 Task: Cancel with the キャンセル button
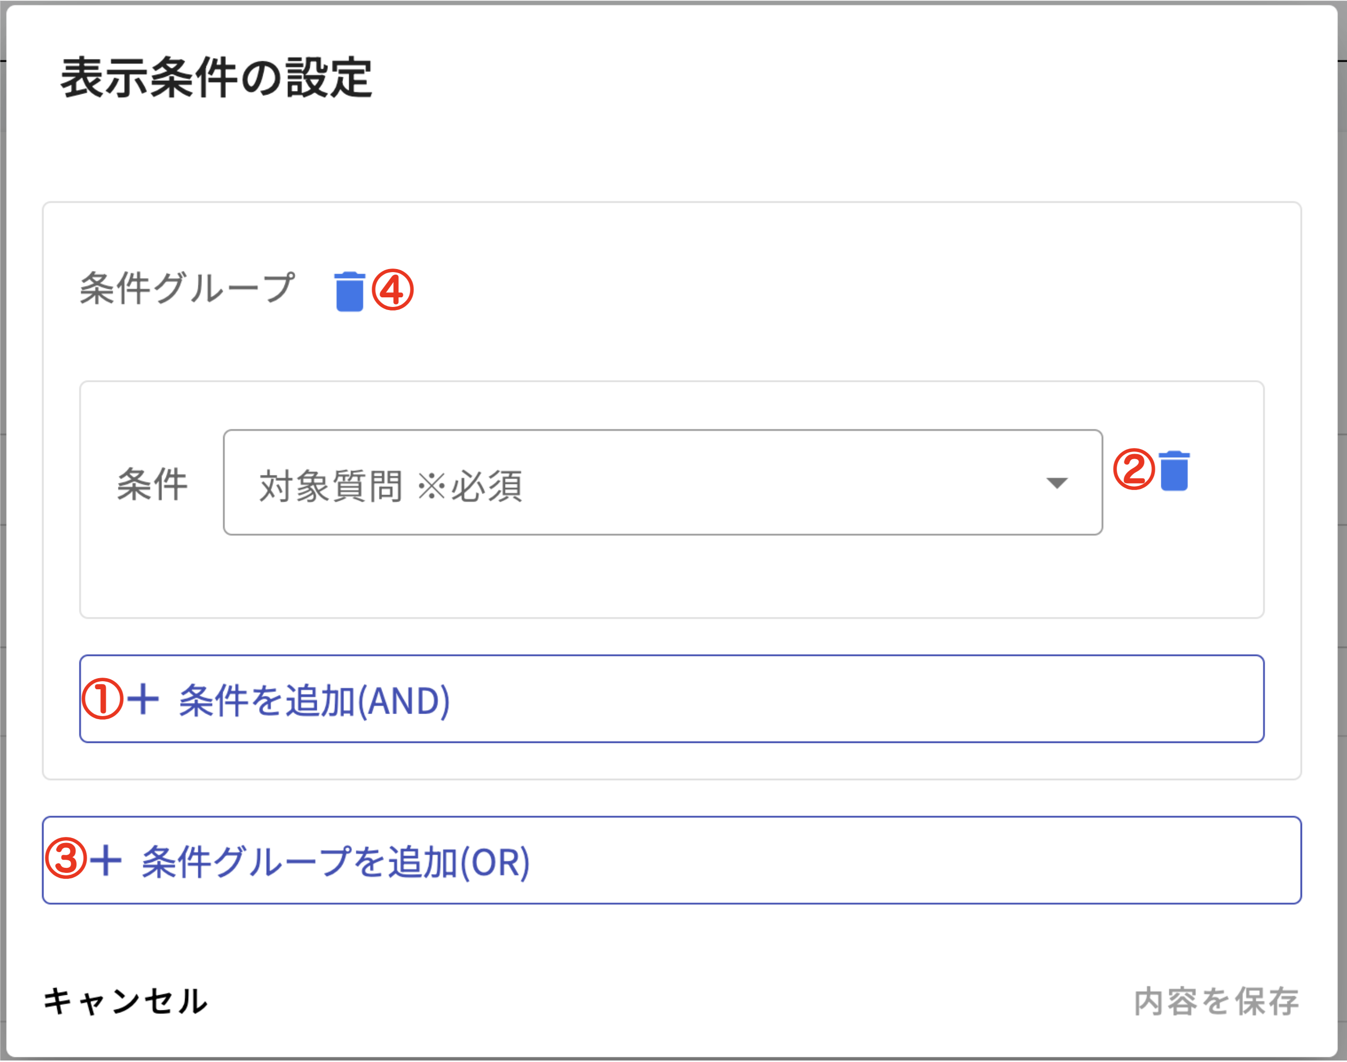[125, 1001]
